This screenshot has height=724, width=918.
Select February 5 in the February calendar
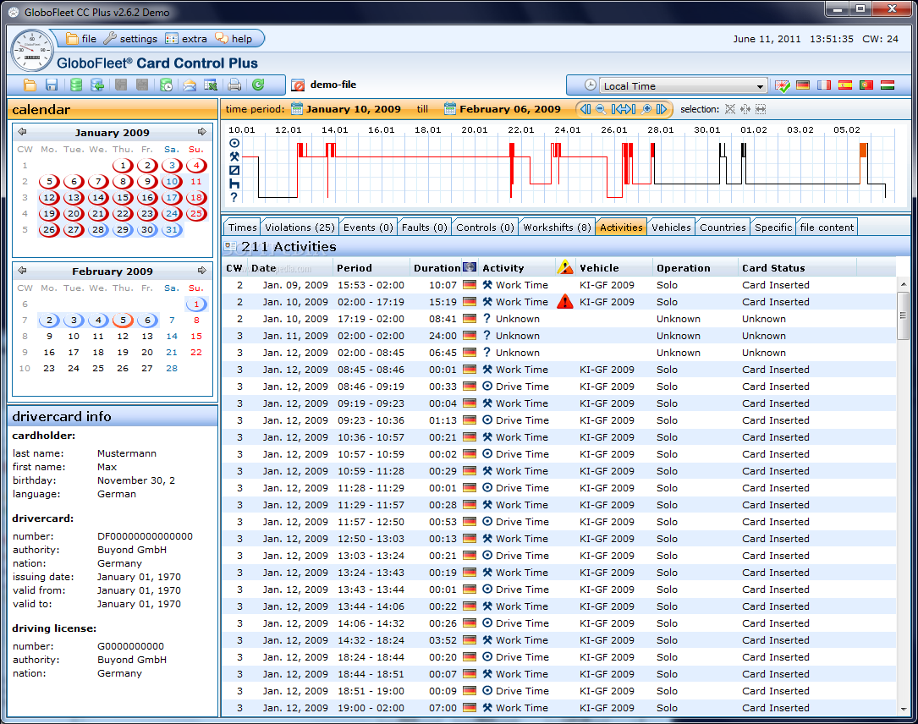(123, 321)
